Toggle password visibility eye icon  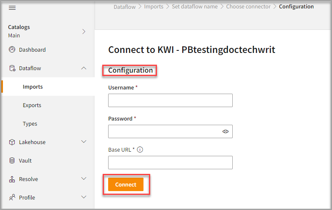(x=226, y=131)
